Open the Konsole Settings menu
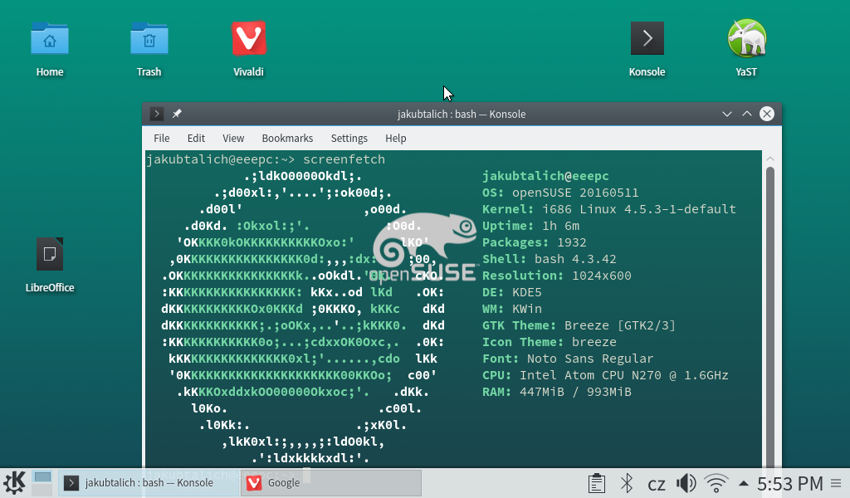This screenshot has width=850, height=498. [349, 138]
